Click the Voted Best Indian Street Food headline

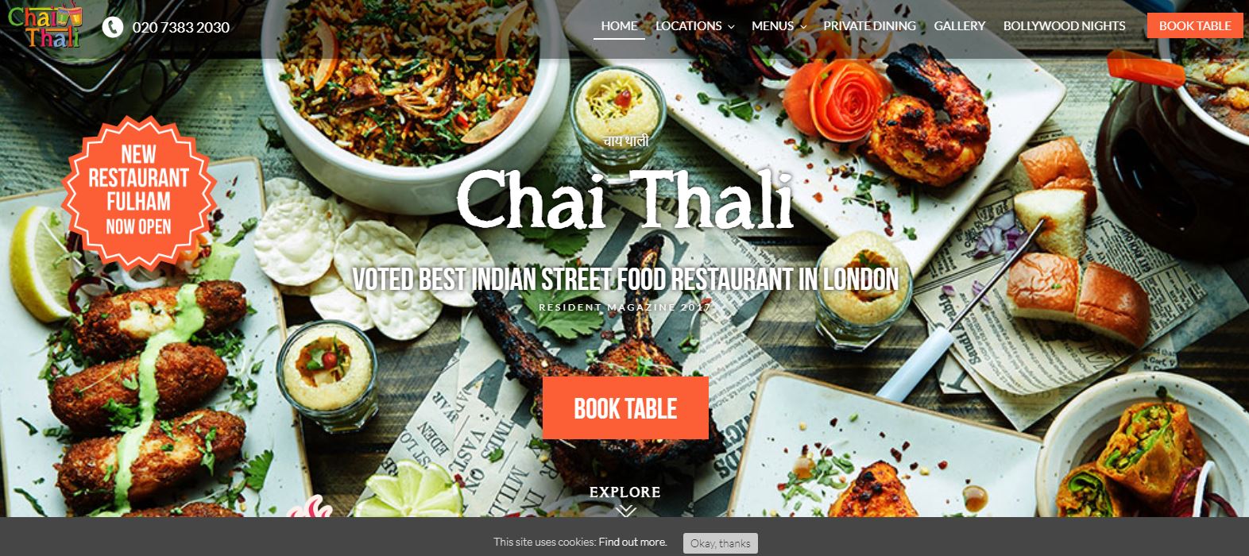pyautogui.click(x=625, y=279)
